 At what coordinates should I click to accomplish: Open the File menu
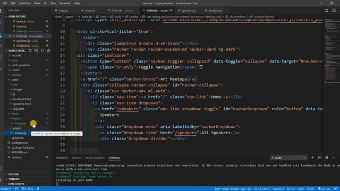5,3
